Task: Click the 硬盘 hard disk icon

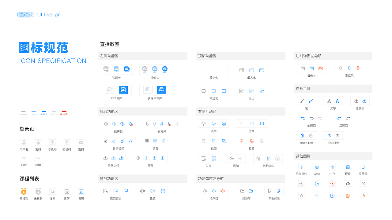Action: 348,168
